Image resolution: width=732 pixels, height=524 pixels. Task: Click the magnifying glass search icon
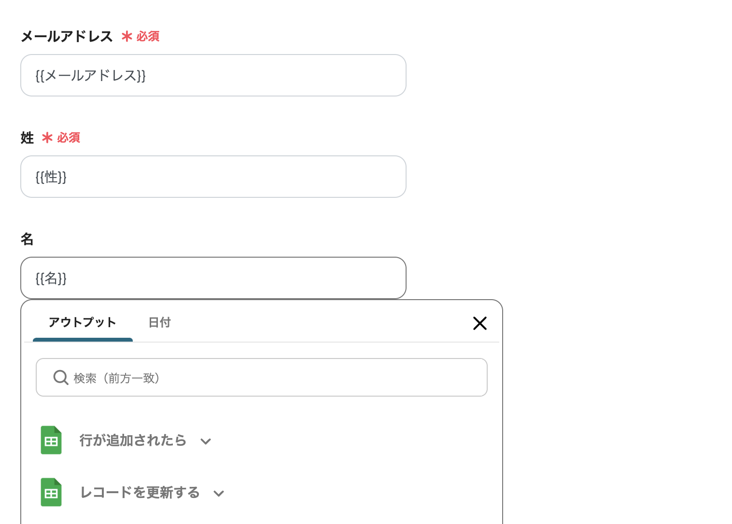[x=60, y=377]
